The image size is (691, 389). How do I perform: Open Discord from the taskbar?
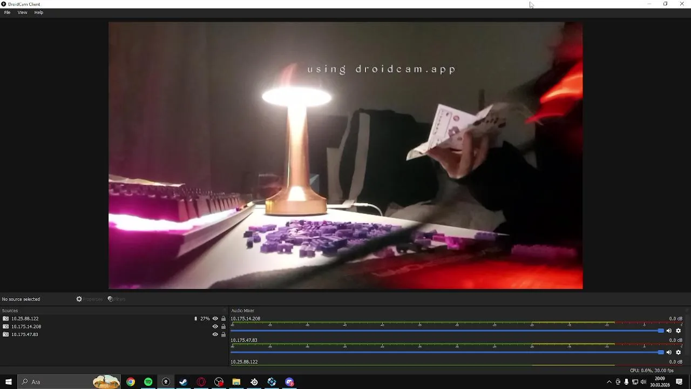click(x=289, y=382)
